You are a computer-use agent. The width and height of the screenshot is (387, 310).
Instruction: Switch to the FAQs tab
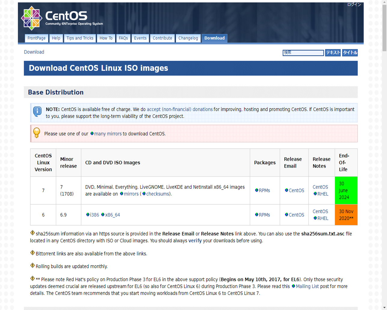tap(123, 38)
